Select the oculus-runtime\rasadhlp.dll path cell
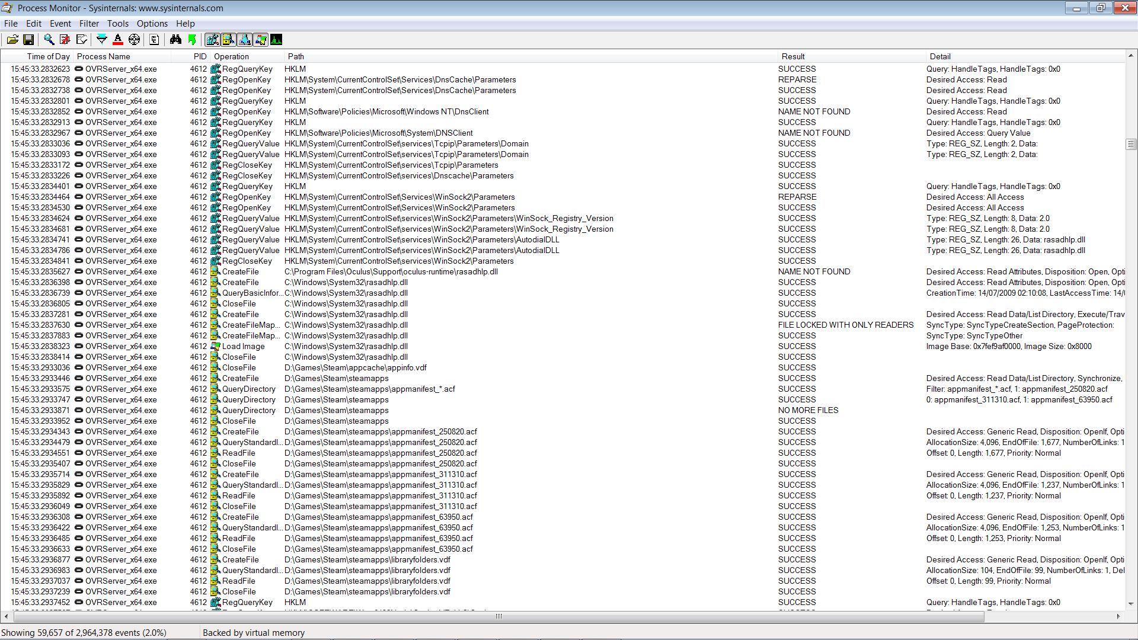The width and height of the screenshot is (1138, 640). pyautogui.click(x=391, y=272)
